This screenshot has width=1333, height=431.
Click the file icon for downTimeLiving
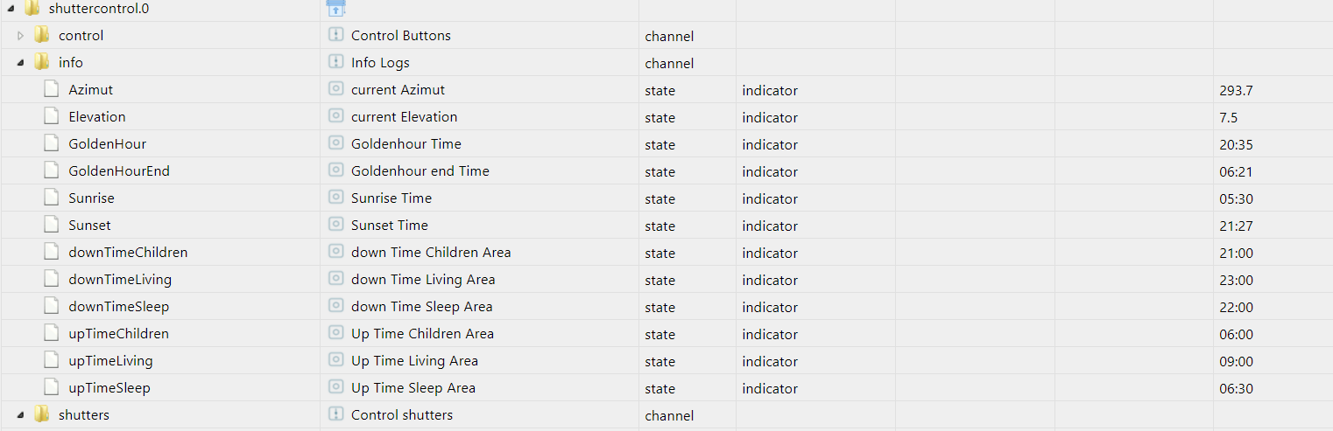click(x=51, y=279)
